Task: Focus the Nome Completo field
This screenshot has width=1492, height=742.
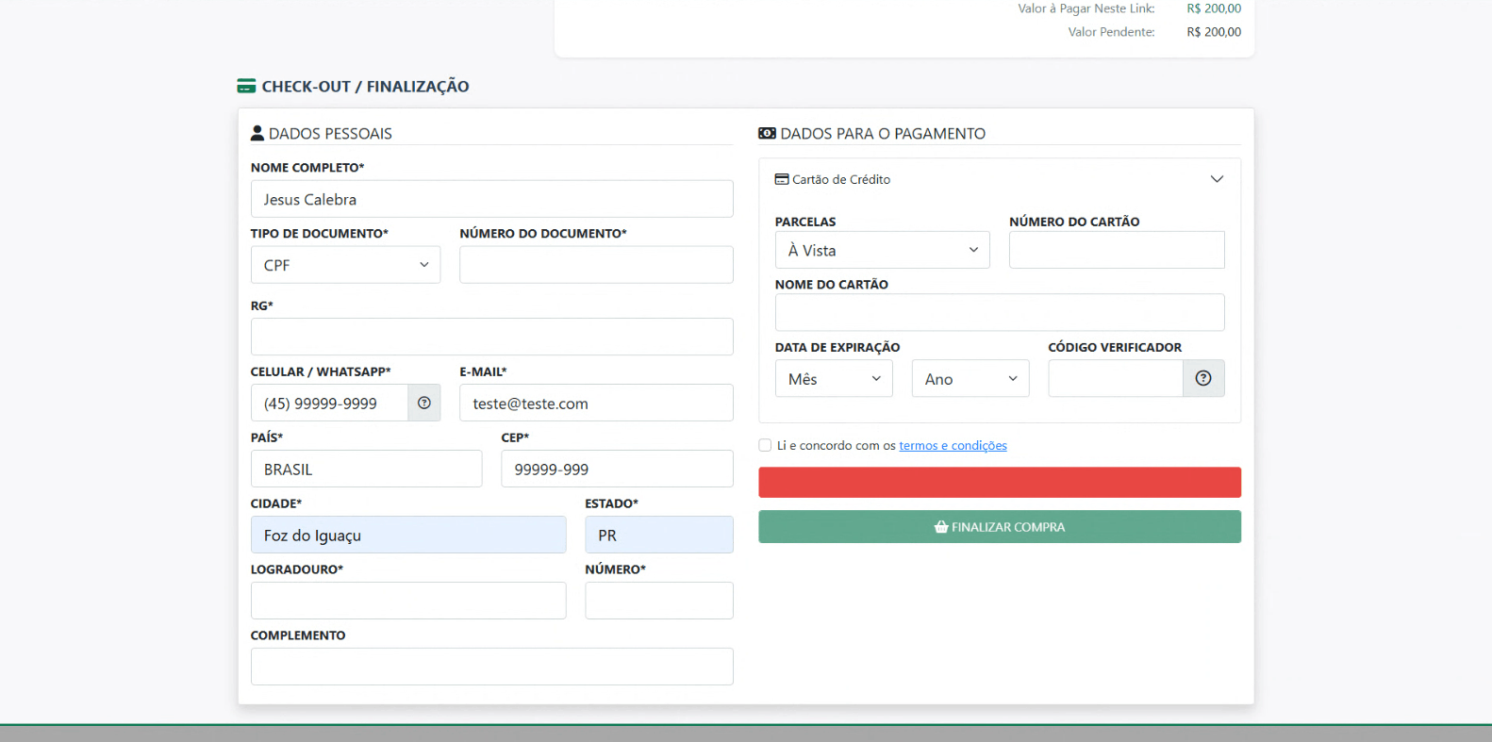Action: click(x=491, y=199)
